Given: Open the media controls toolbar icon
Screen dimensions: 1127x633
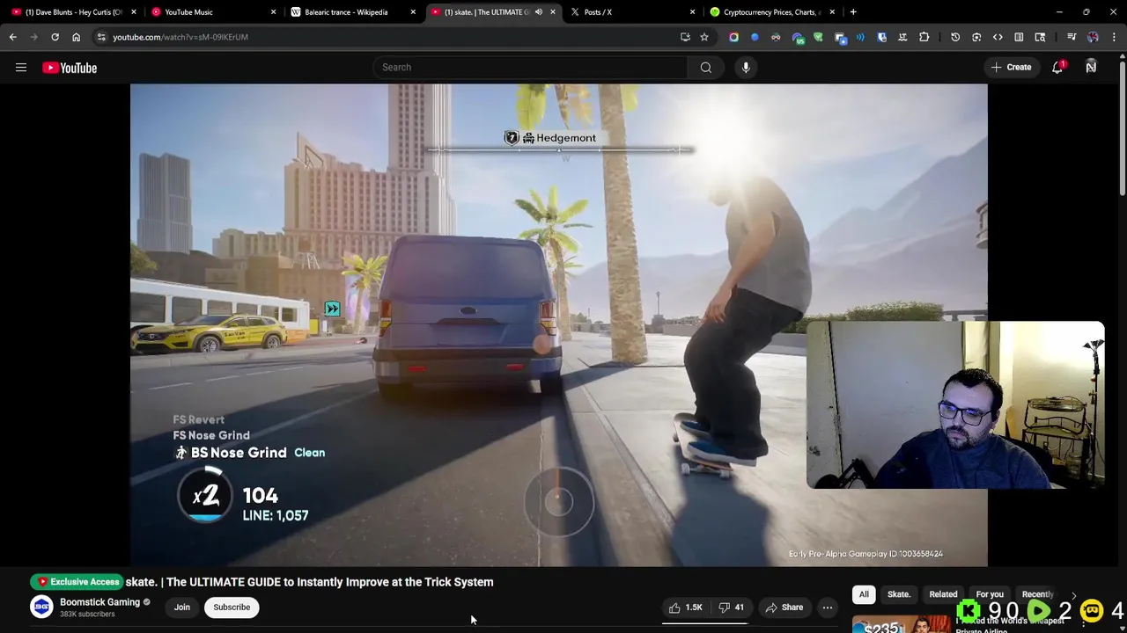Looking at the screenshot, I should 1072,37.
